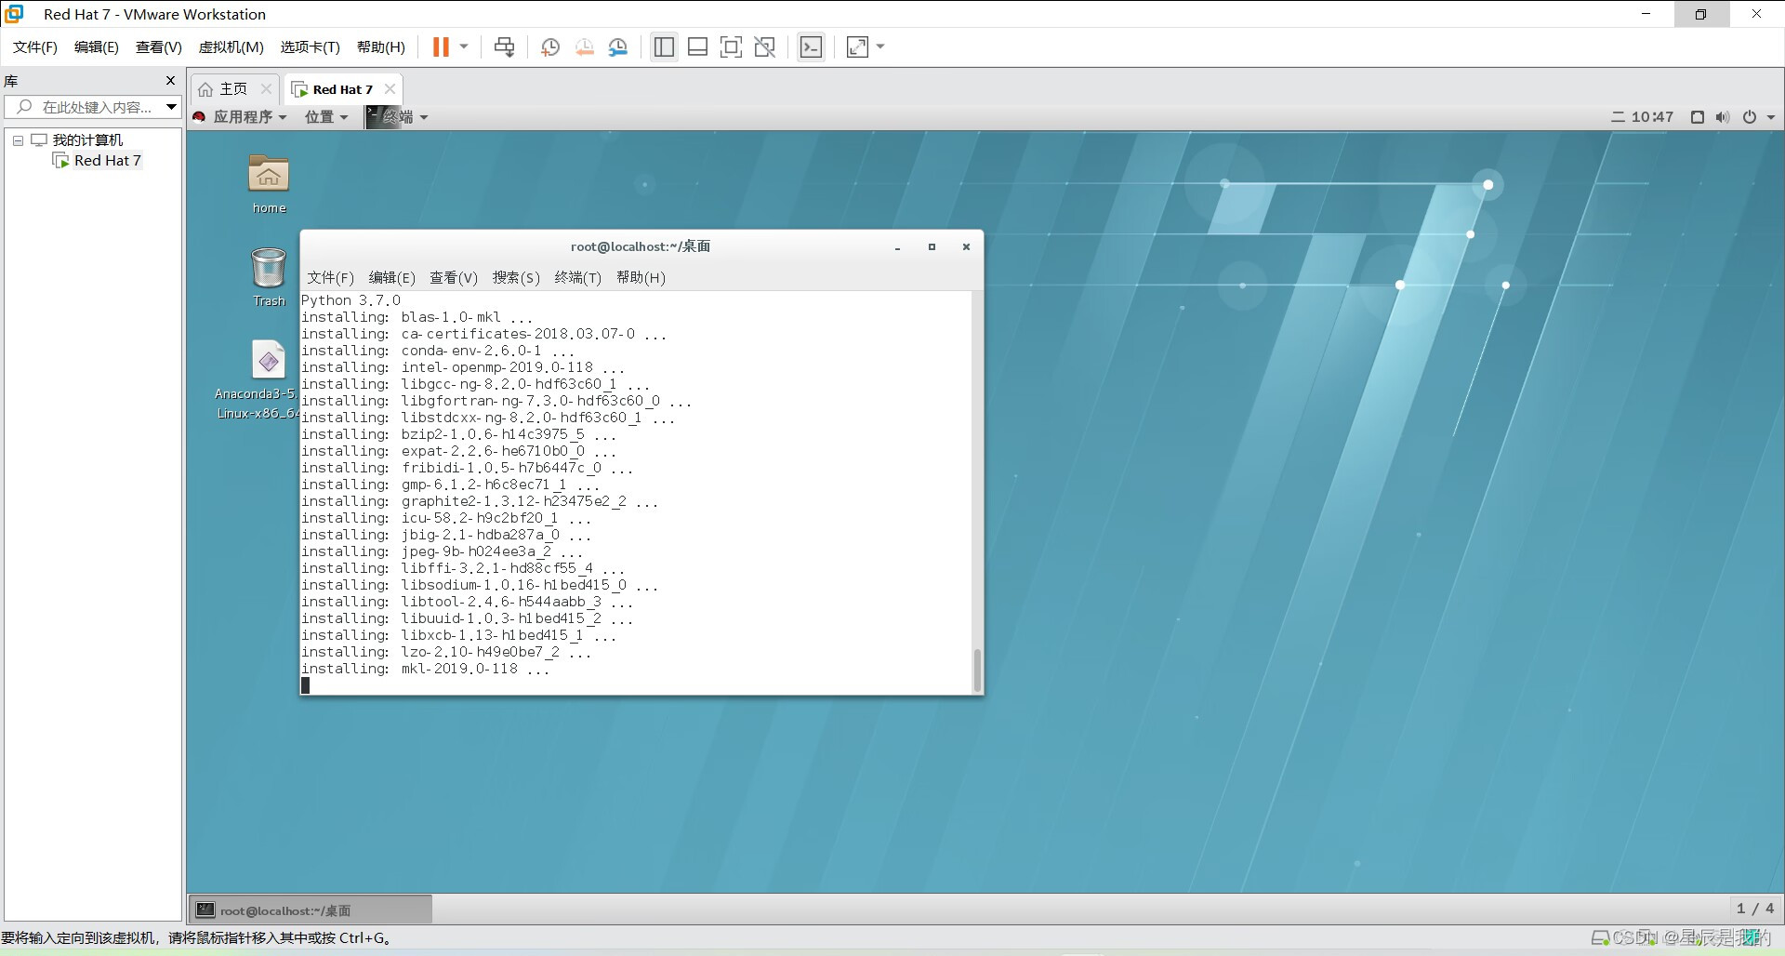Click the accessibility icon in GNOME top bar
1785x956 pixels.
1697,117
